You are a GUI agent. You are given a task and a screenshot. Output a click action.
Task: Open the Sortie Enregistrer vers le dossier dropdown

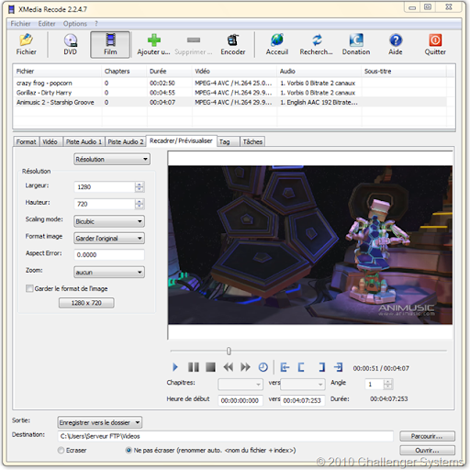tap(99, 422)
